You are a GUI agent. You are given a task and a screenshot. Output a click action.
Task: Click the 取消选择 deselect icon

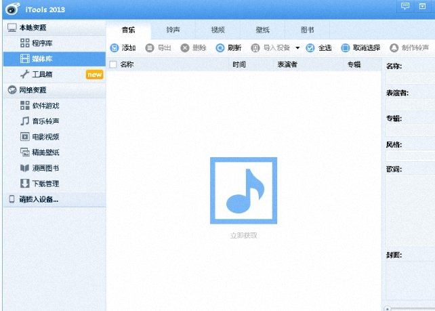click(x=345, y=48)
